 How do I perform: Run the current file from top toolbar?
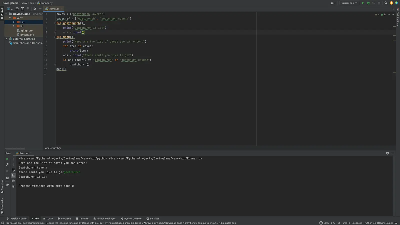coord(363,3)
